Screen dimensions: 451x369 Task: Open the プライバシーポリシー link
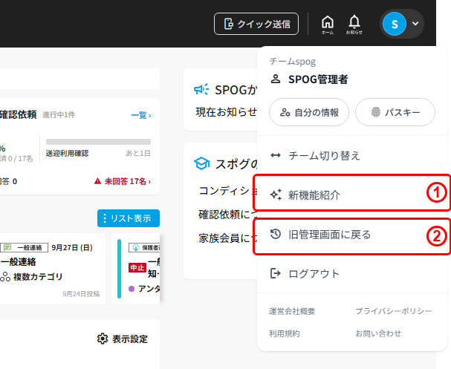pos(394,311)
